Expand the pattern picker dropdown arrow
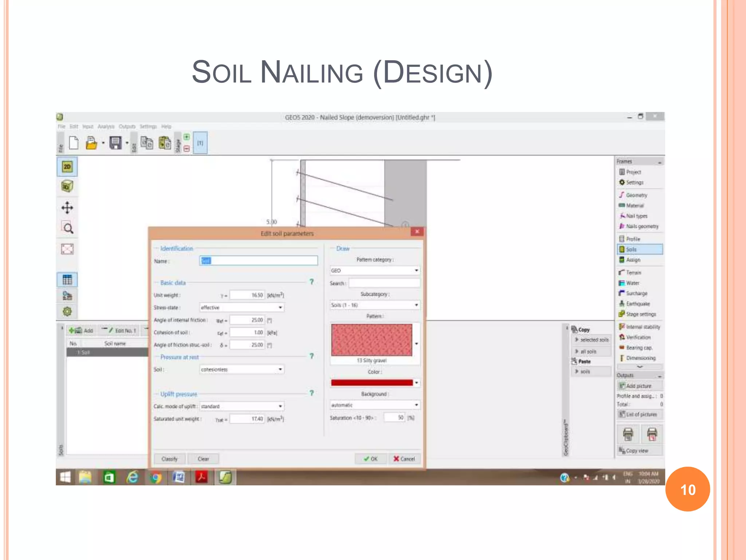 point(416,343)
